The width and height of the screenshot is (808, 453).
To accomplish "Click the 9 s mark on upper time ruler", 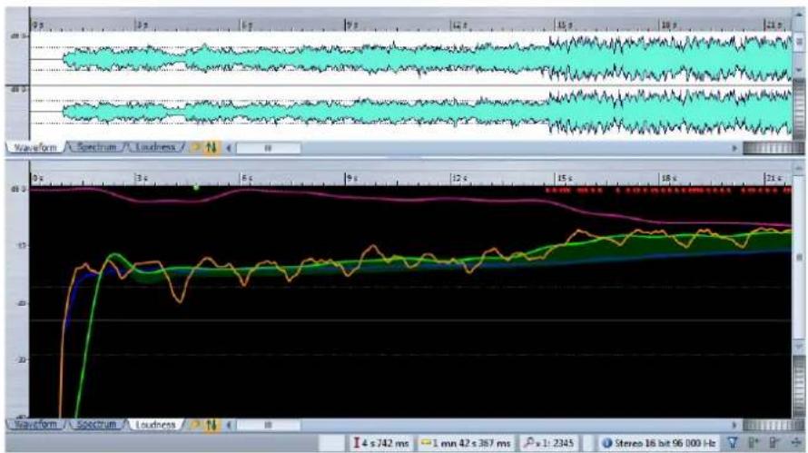I will (x=351, y=25).
